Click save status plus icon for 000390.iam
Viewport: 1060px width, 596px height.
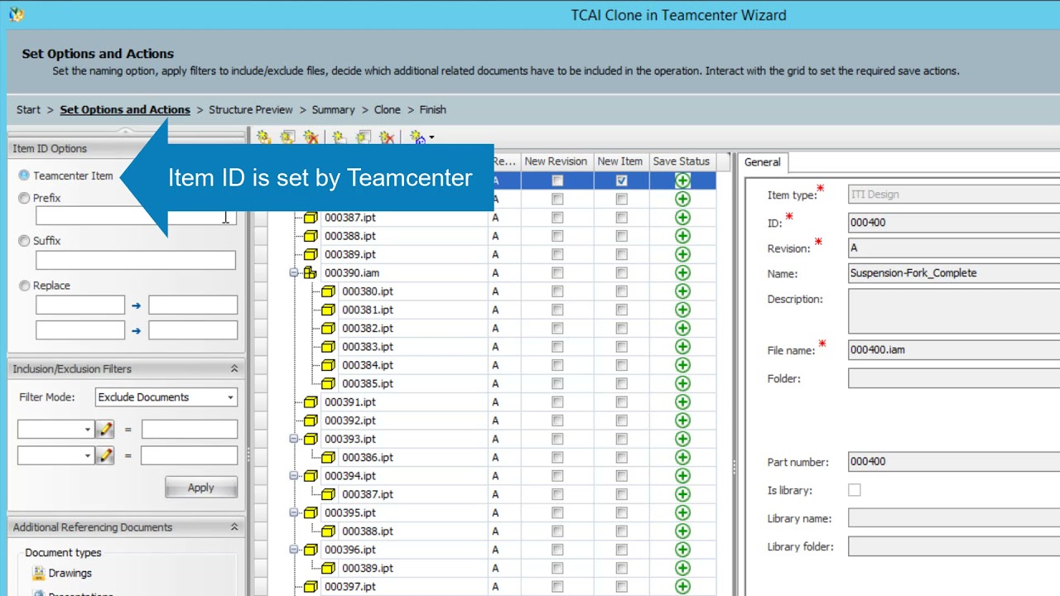coord(682,272)
